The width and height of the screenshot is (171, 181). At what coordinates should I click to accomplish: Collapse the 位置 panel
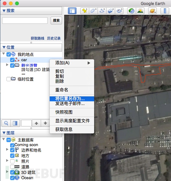coord(4,47)
